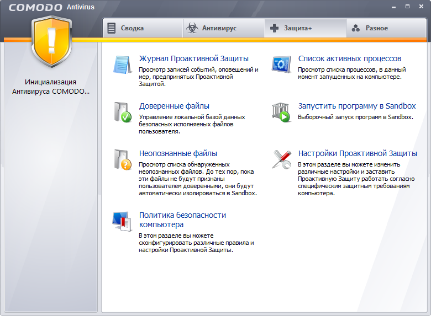Select the Защита+ tab
This screenshot has width=431, height=316.
click(306, 28)
